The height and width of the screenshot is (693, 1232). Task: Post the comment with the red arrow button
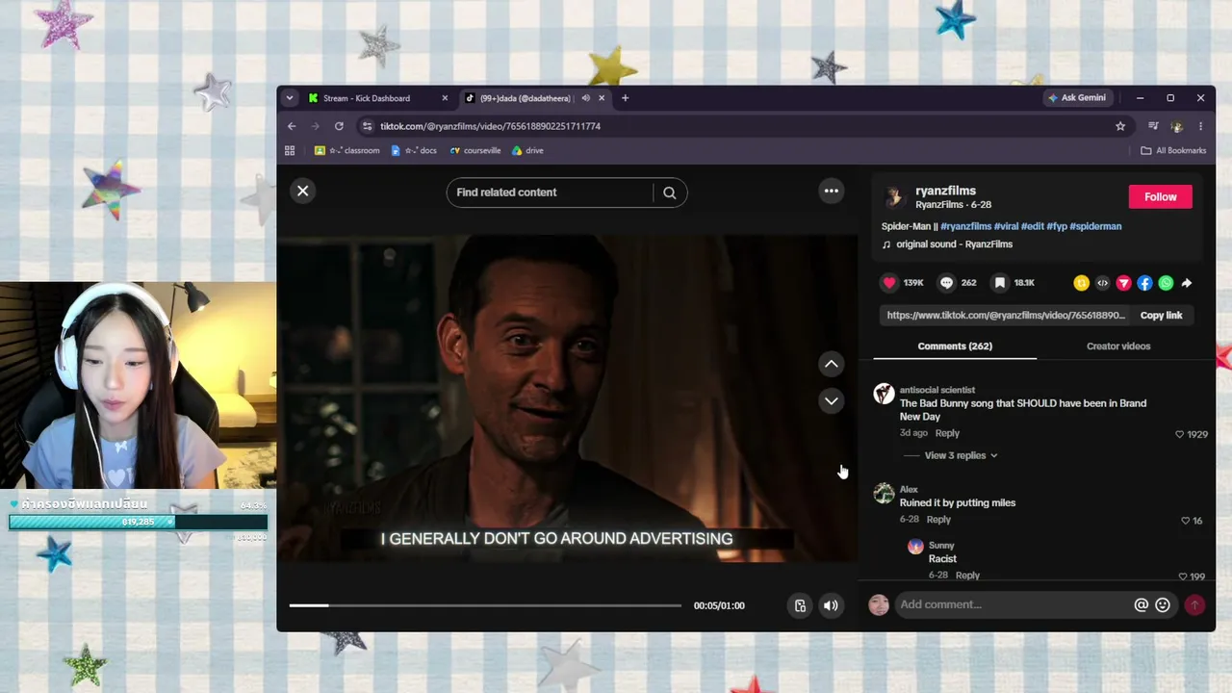1194,604
